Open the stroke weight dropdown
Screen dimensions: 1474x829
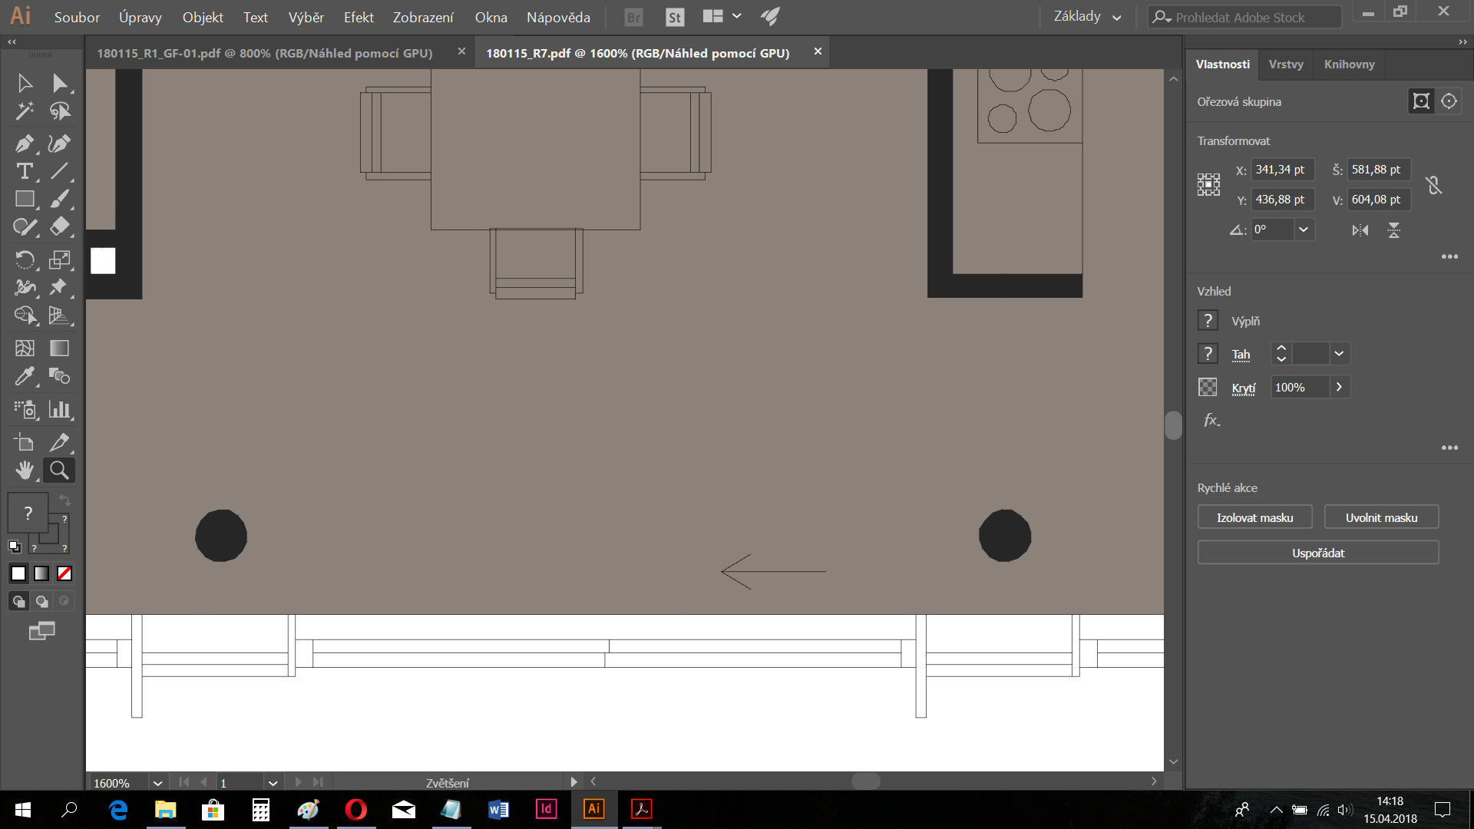[1339, 353]
